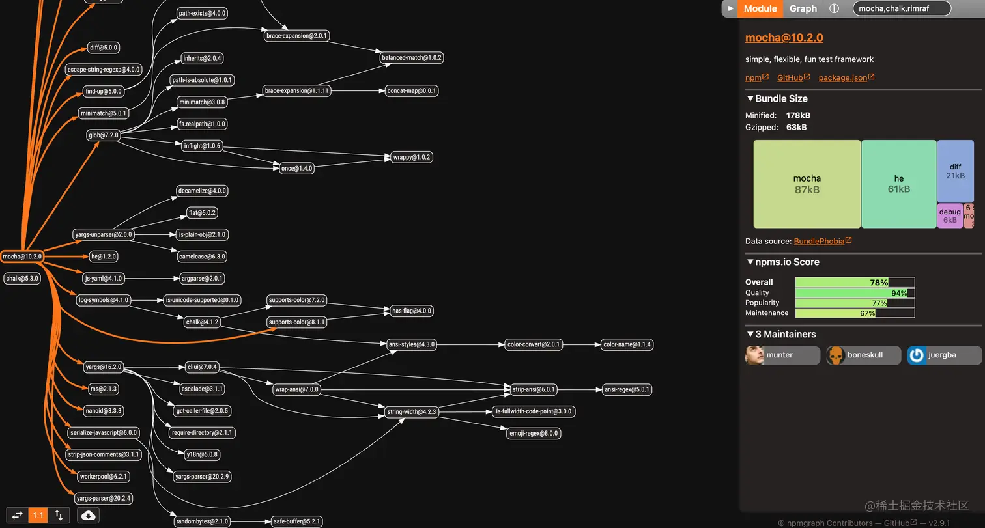Click the Overall 78% score bar
This screenshot has height=528, width=985.
pyautogui.click(x=855, y=282)
